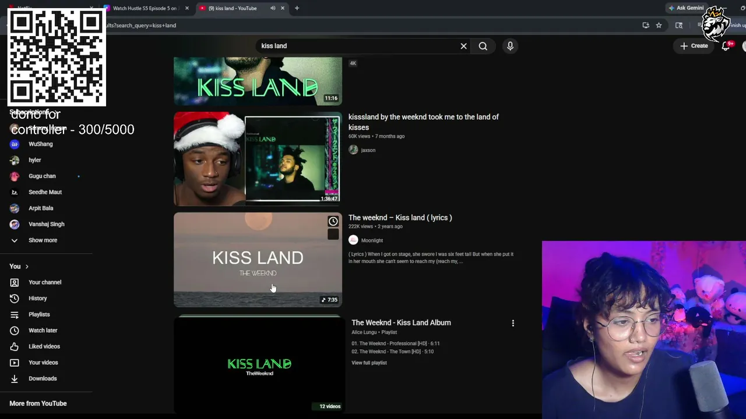Screen dimensions: 746x419
Task: Open Playlists from sidebar
Action: pyautogui.click(x=39, y=315)
